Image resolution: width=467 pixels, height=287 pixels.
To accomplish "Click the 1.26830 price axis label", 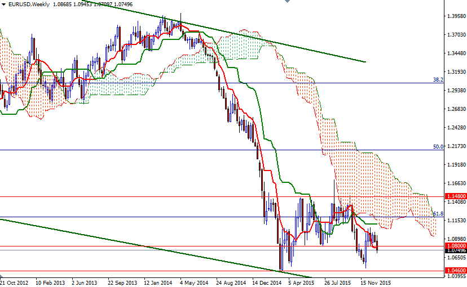I will [456, 109].
